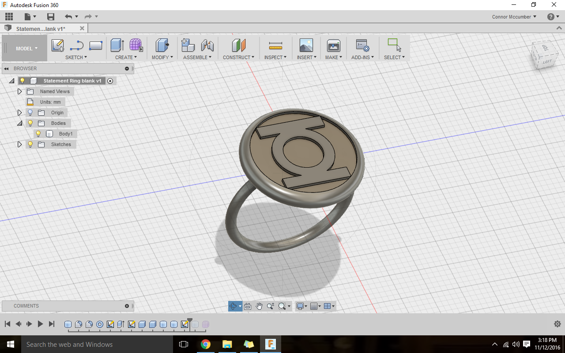Play the timeline history

point(40,324)
